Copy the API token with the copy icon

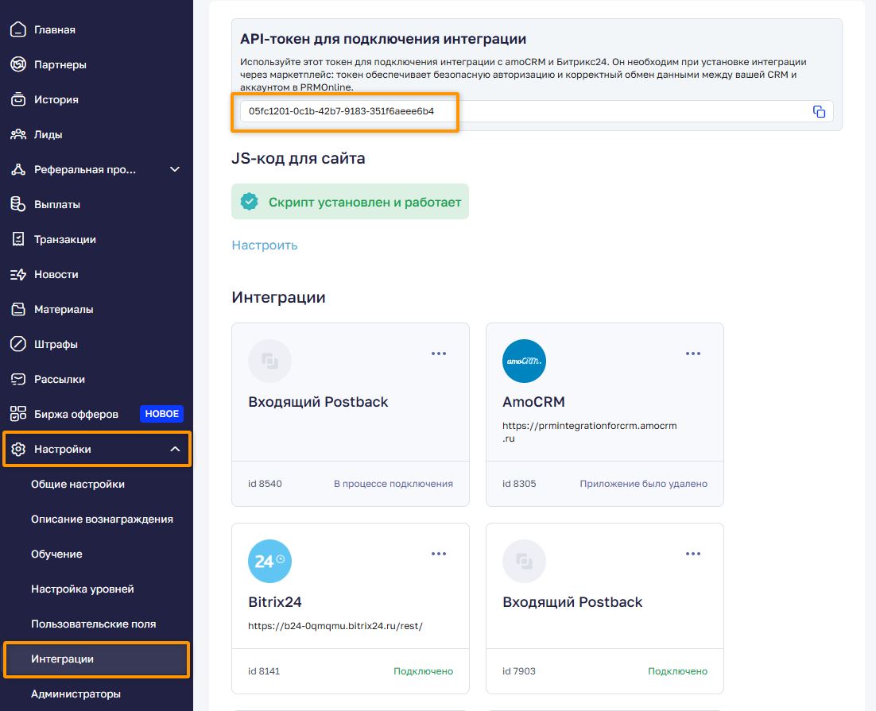(819, 112)
